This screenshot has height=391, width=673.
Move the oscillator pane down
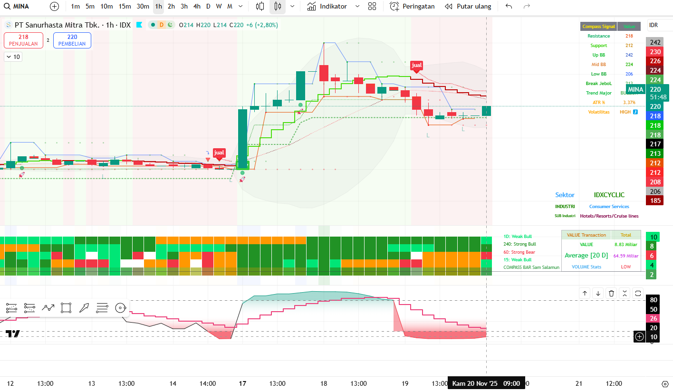click(598, 293)
